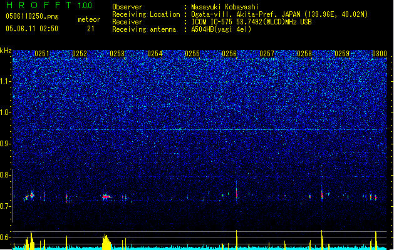
Task: Click the 0253 time marker
Action: coord(117,54)
